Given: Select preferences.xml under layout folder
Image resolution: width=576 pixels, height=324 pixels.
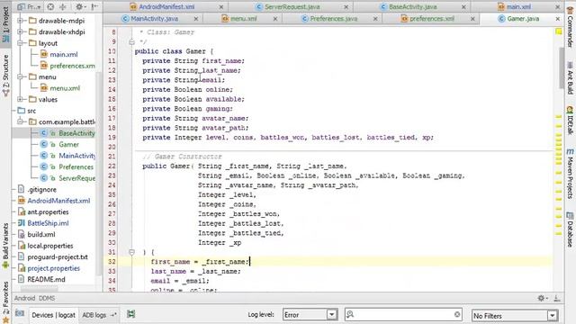Looking at the screenshot, I should (67, 66).
